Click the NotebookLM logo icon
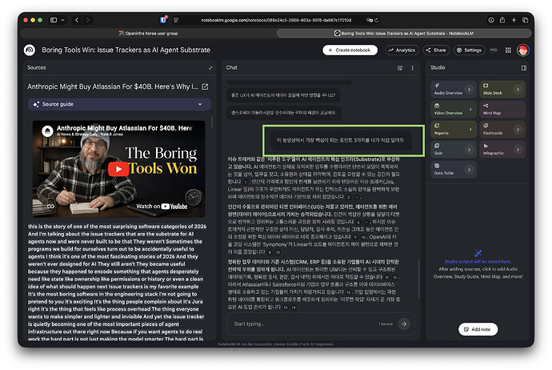This screenshot has width=552, height=370. point(30,50)
